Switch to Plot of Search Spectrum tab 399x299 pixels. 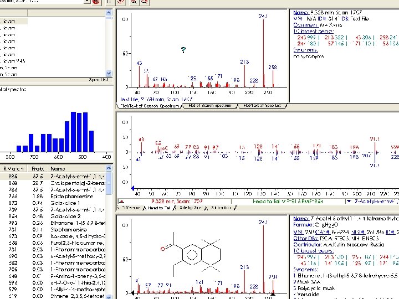point(210,106)
